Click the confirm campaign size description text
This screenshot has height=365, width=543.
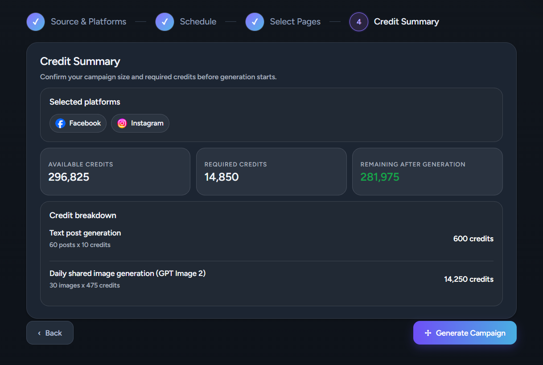point(158,77)
